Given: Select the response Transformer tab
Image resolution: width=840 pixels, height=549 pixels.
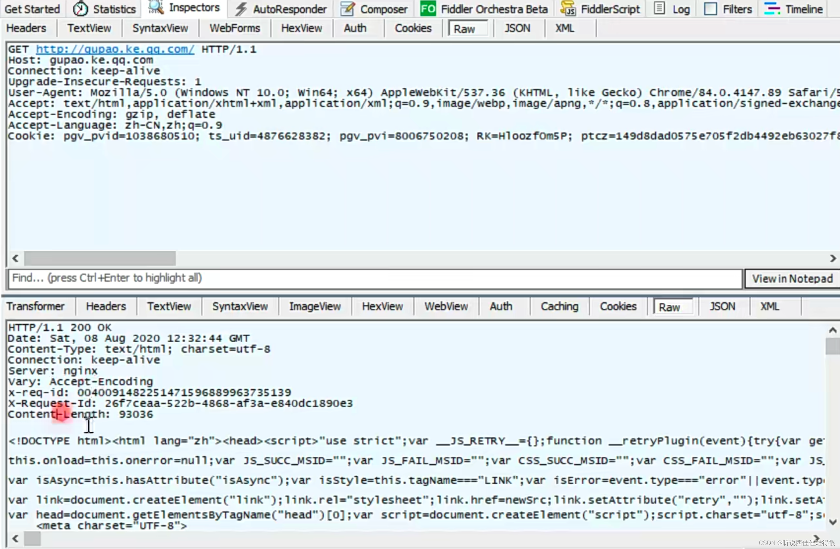Looking at the screenshot, I should pyautogui.click(x=35, y=306).
